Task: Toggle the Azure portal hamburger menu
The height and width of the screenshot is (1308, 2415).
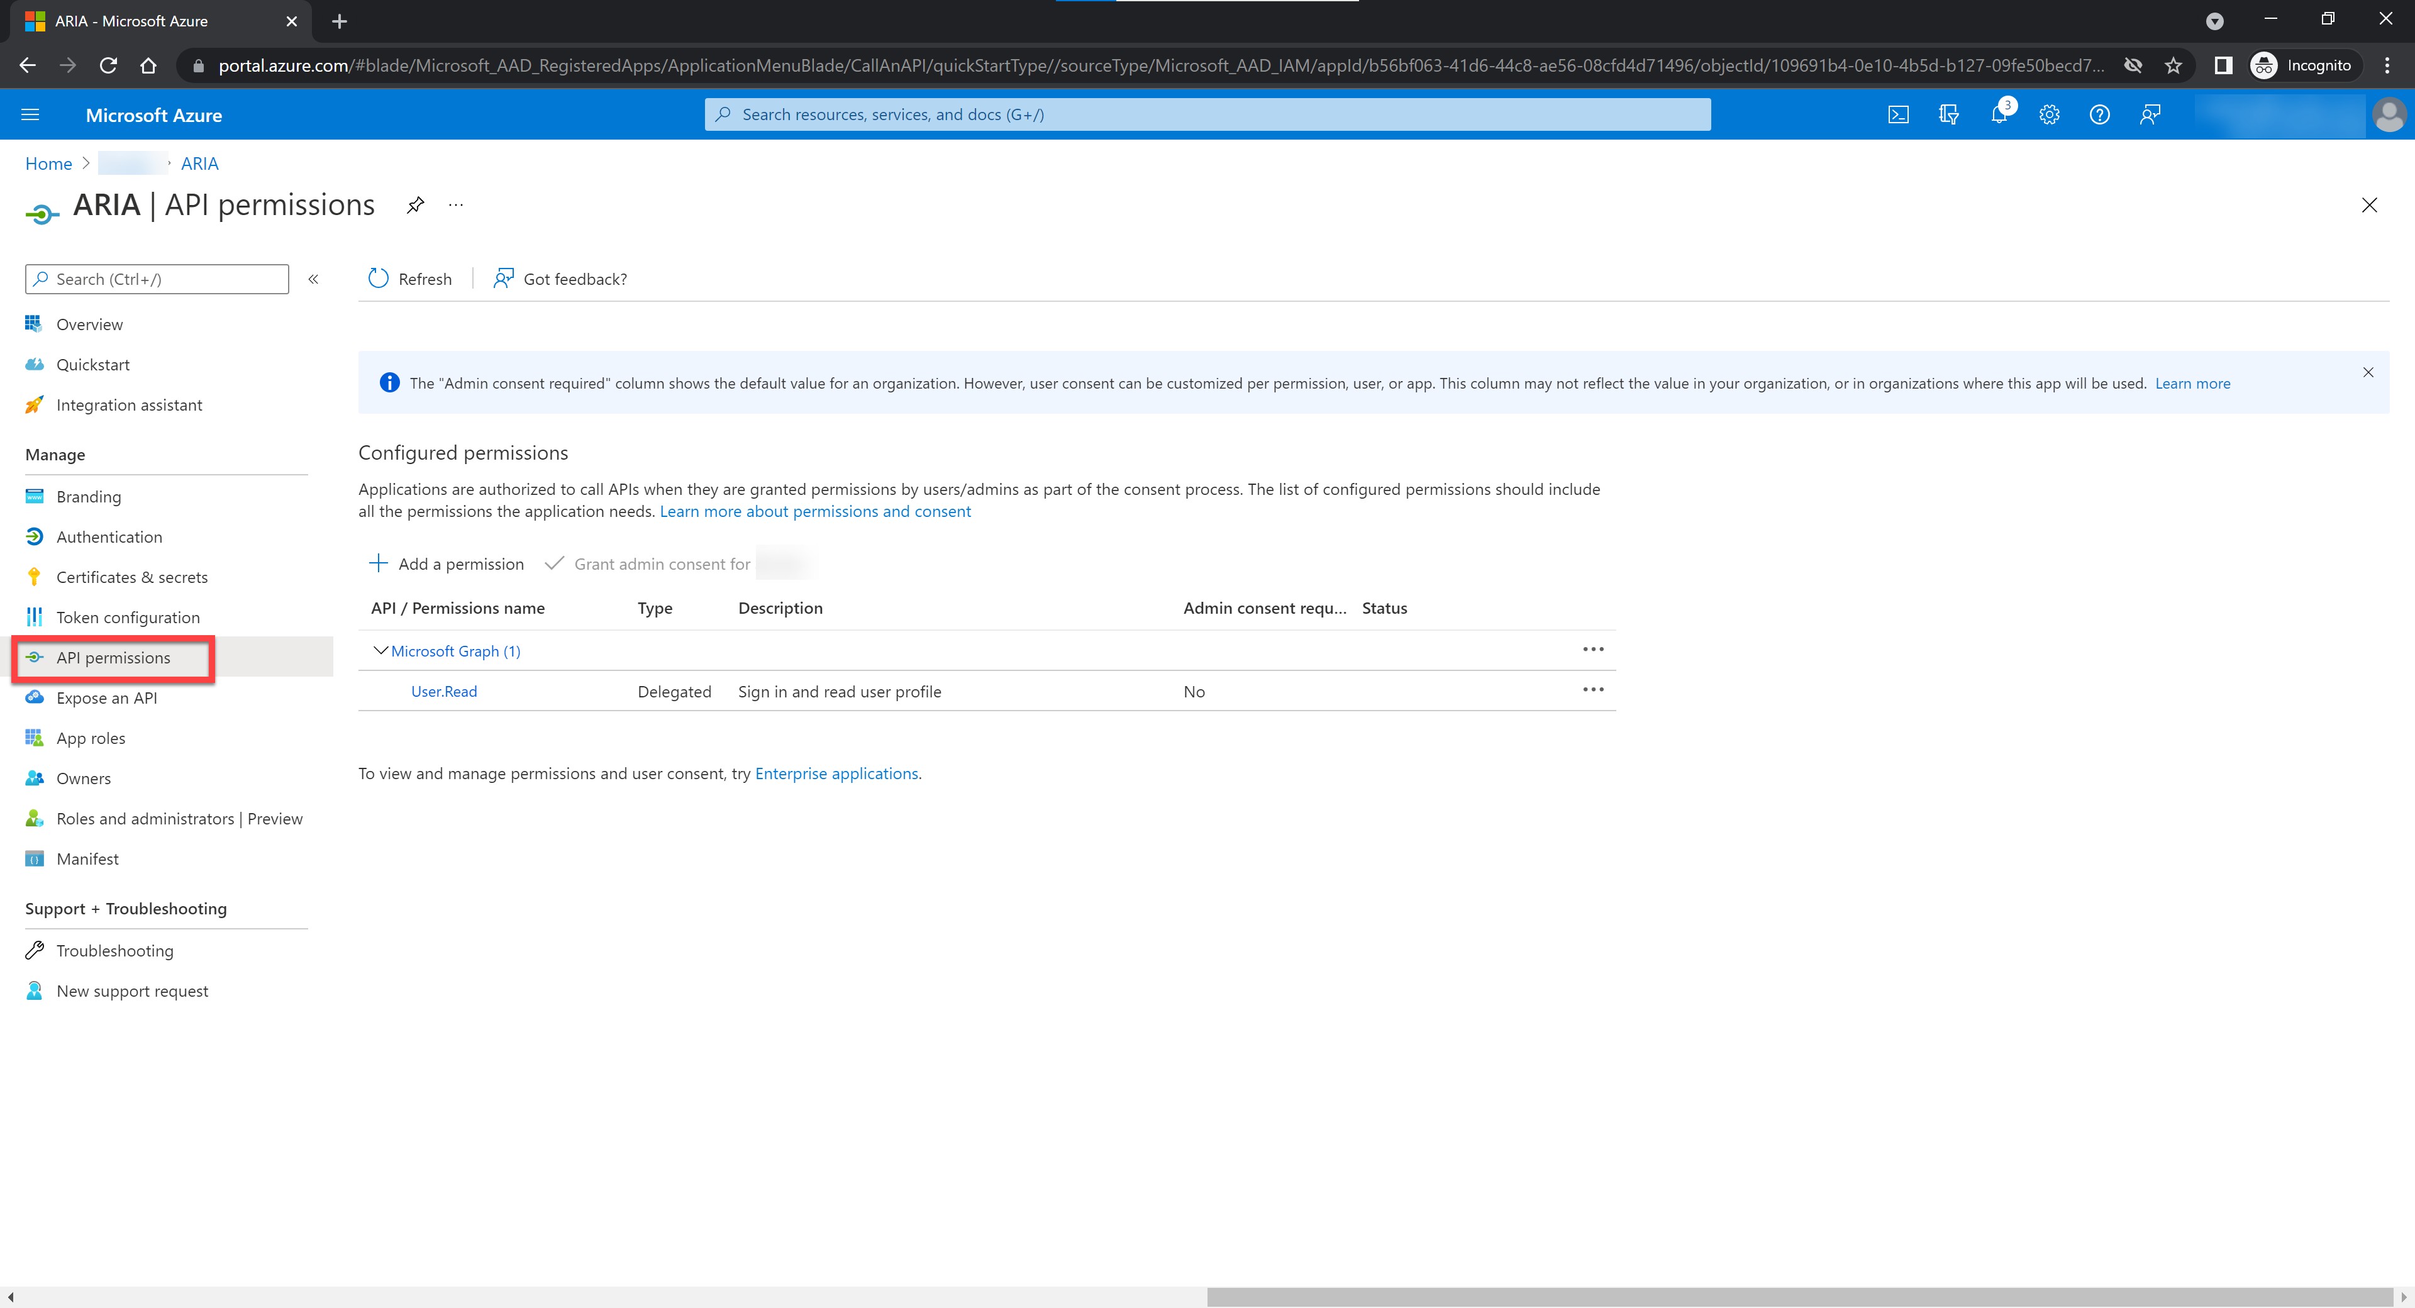Action: point(30,114)
